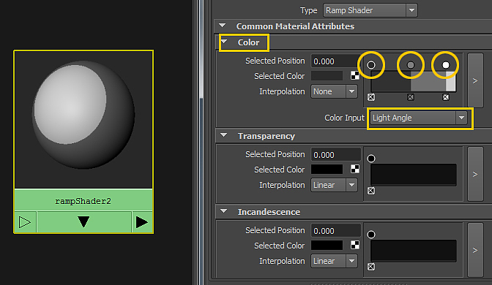Click the Incandescence ramp gradient bar

point(414,251)
